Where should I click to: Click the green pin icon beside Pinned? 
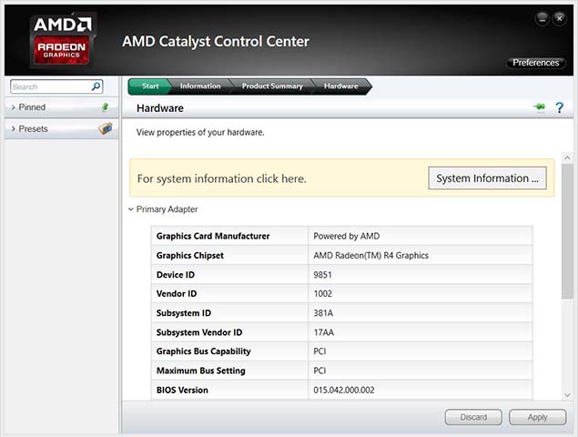105,107
